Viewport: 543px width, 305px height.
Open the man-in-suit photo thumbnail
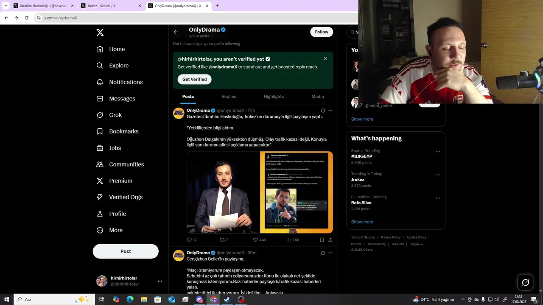click(x=223, y=192)
